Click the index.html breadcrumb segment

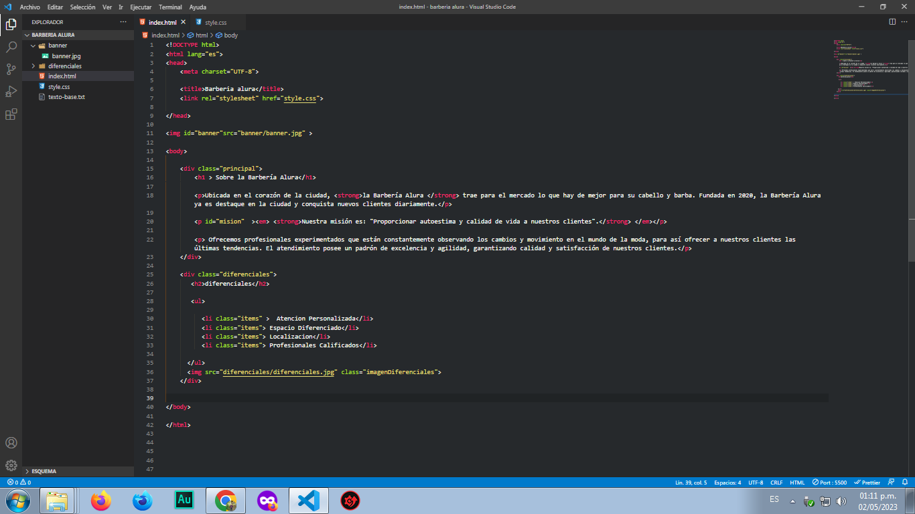click(x=161, y=35)
